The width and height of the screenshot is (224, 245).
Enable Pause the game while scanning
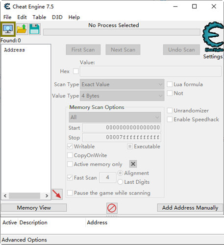70,193
